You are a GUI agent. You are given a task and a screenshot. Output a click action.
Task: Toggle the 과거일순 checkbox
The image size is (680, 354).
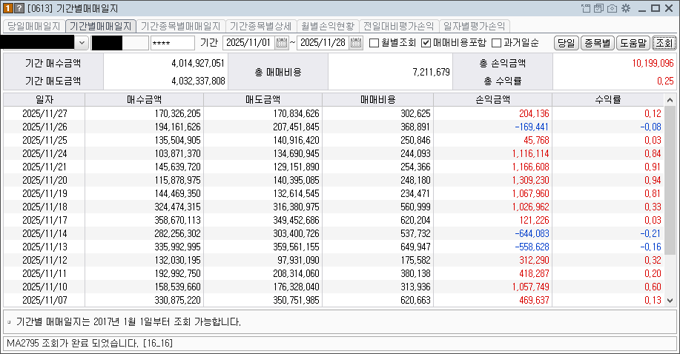click(x=496, y=43)
